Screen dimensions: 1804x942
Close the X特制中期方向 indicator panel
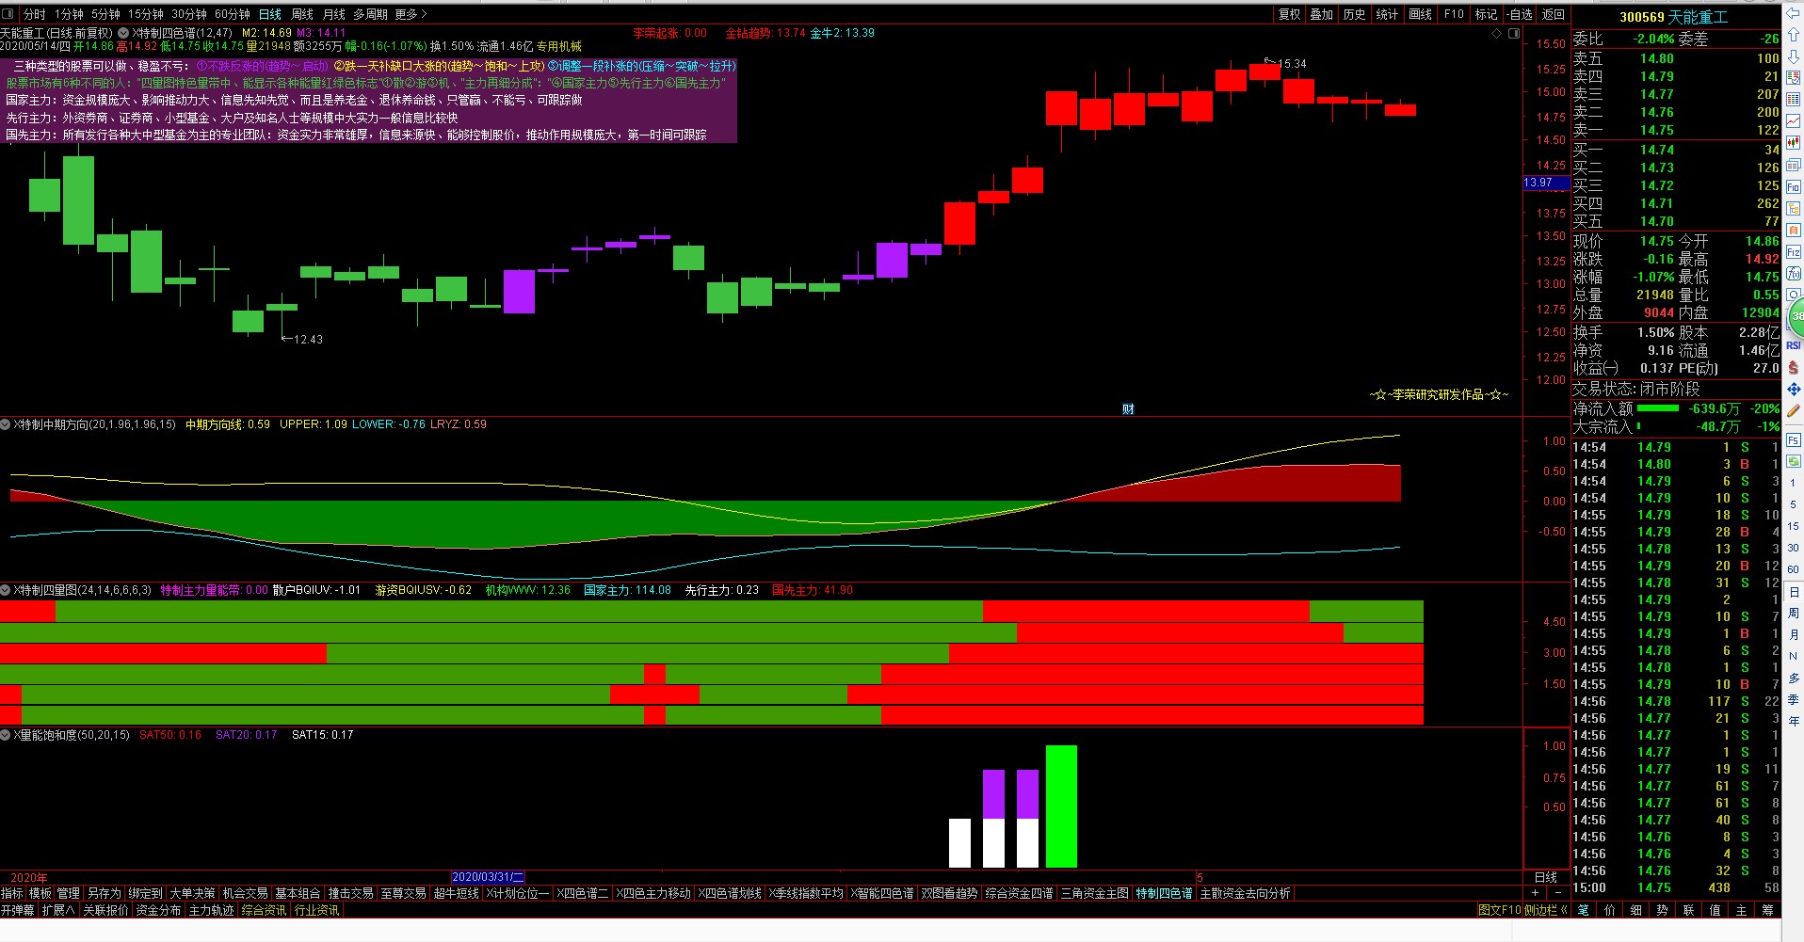(x=6, y=424)
